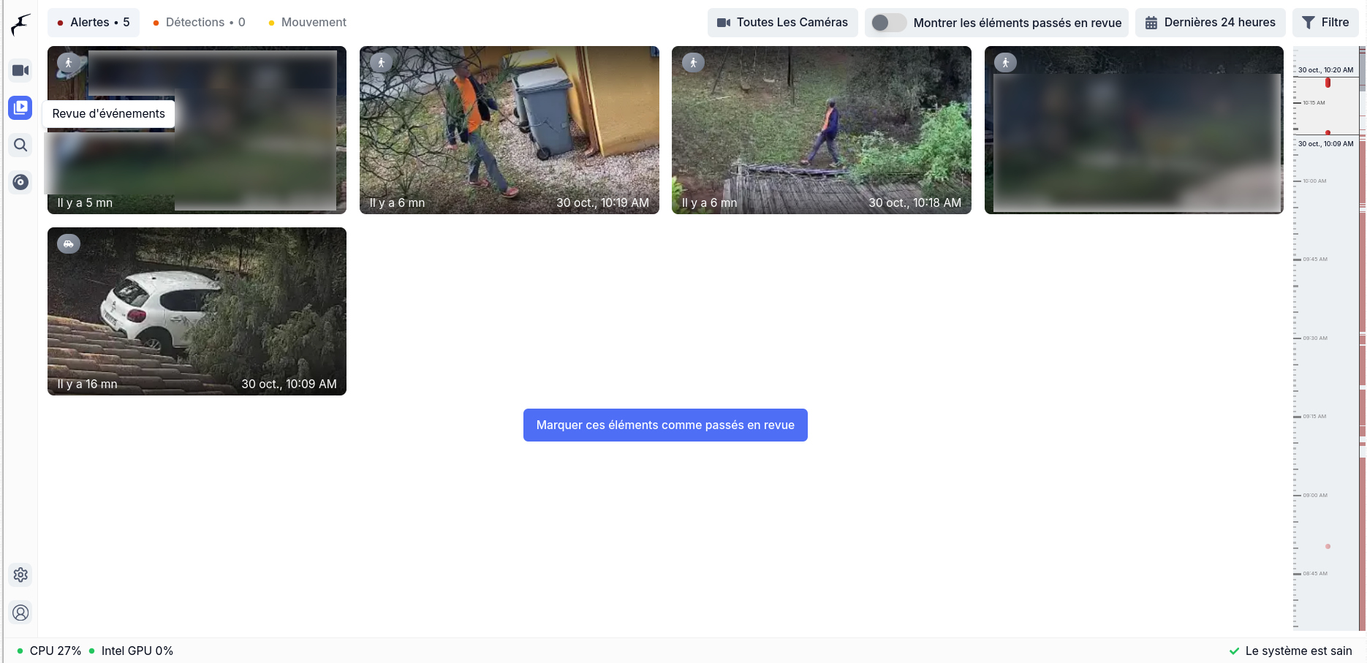
Task: Open live cameras view in sidebar
Action: (x=20, y=70)
